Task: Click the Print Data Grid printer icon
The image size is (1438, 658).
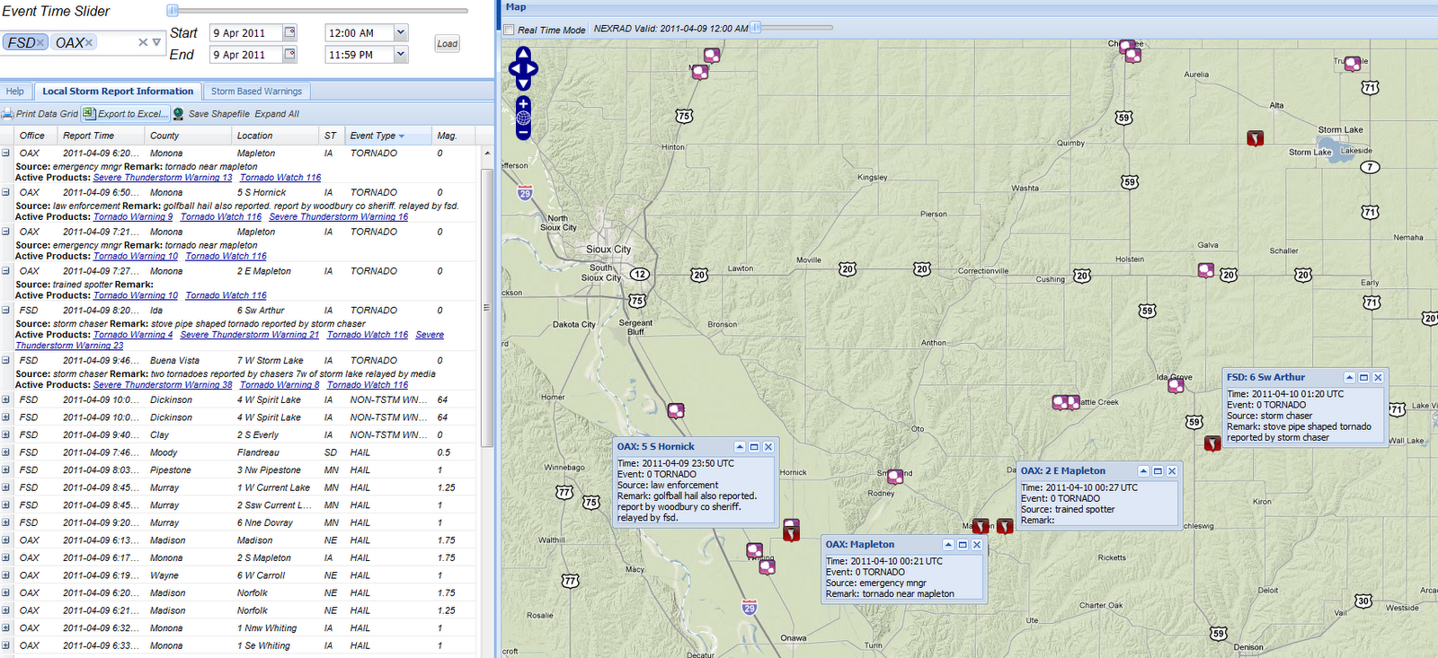Action: coord(8,114)
